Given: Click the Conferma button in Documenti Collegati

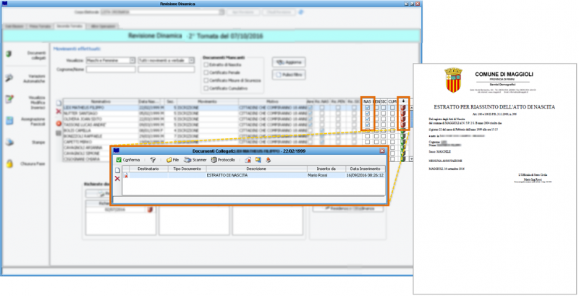Looking at the screenshot, I should [129, 159].
